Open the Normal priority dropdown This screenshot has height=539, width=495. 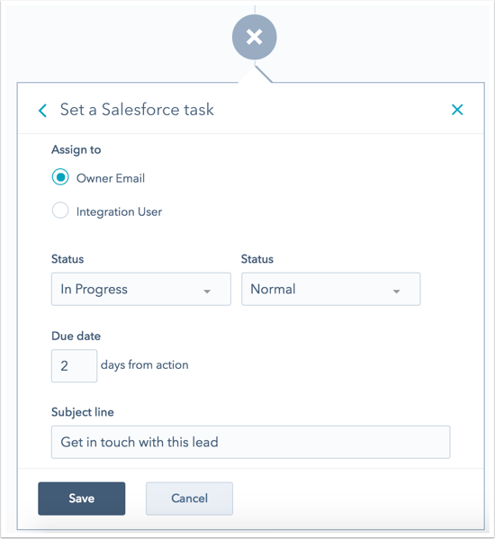(x=330, y=289)
